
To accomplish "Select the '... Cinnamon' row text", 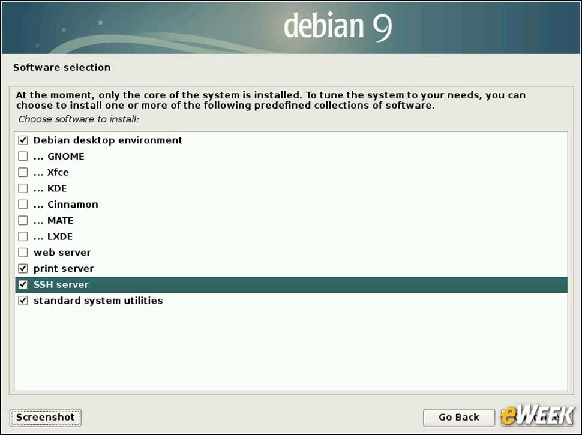I will point(65,204).
